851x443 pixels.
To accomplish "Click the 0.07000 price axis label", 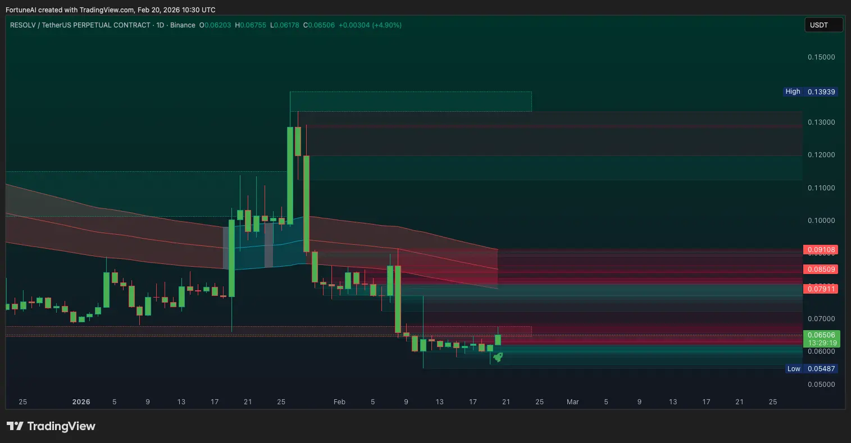I will coord(821,319).
